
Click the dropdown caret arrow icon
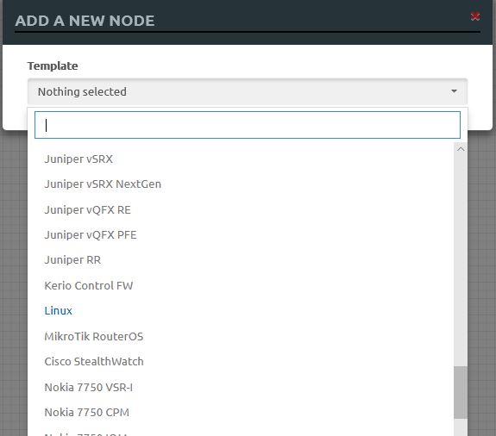454,91
